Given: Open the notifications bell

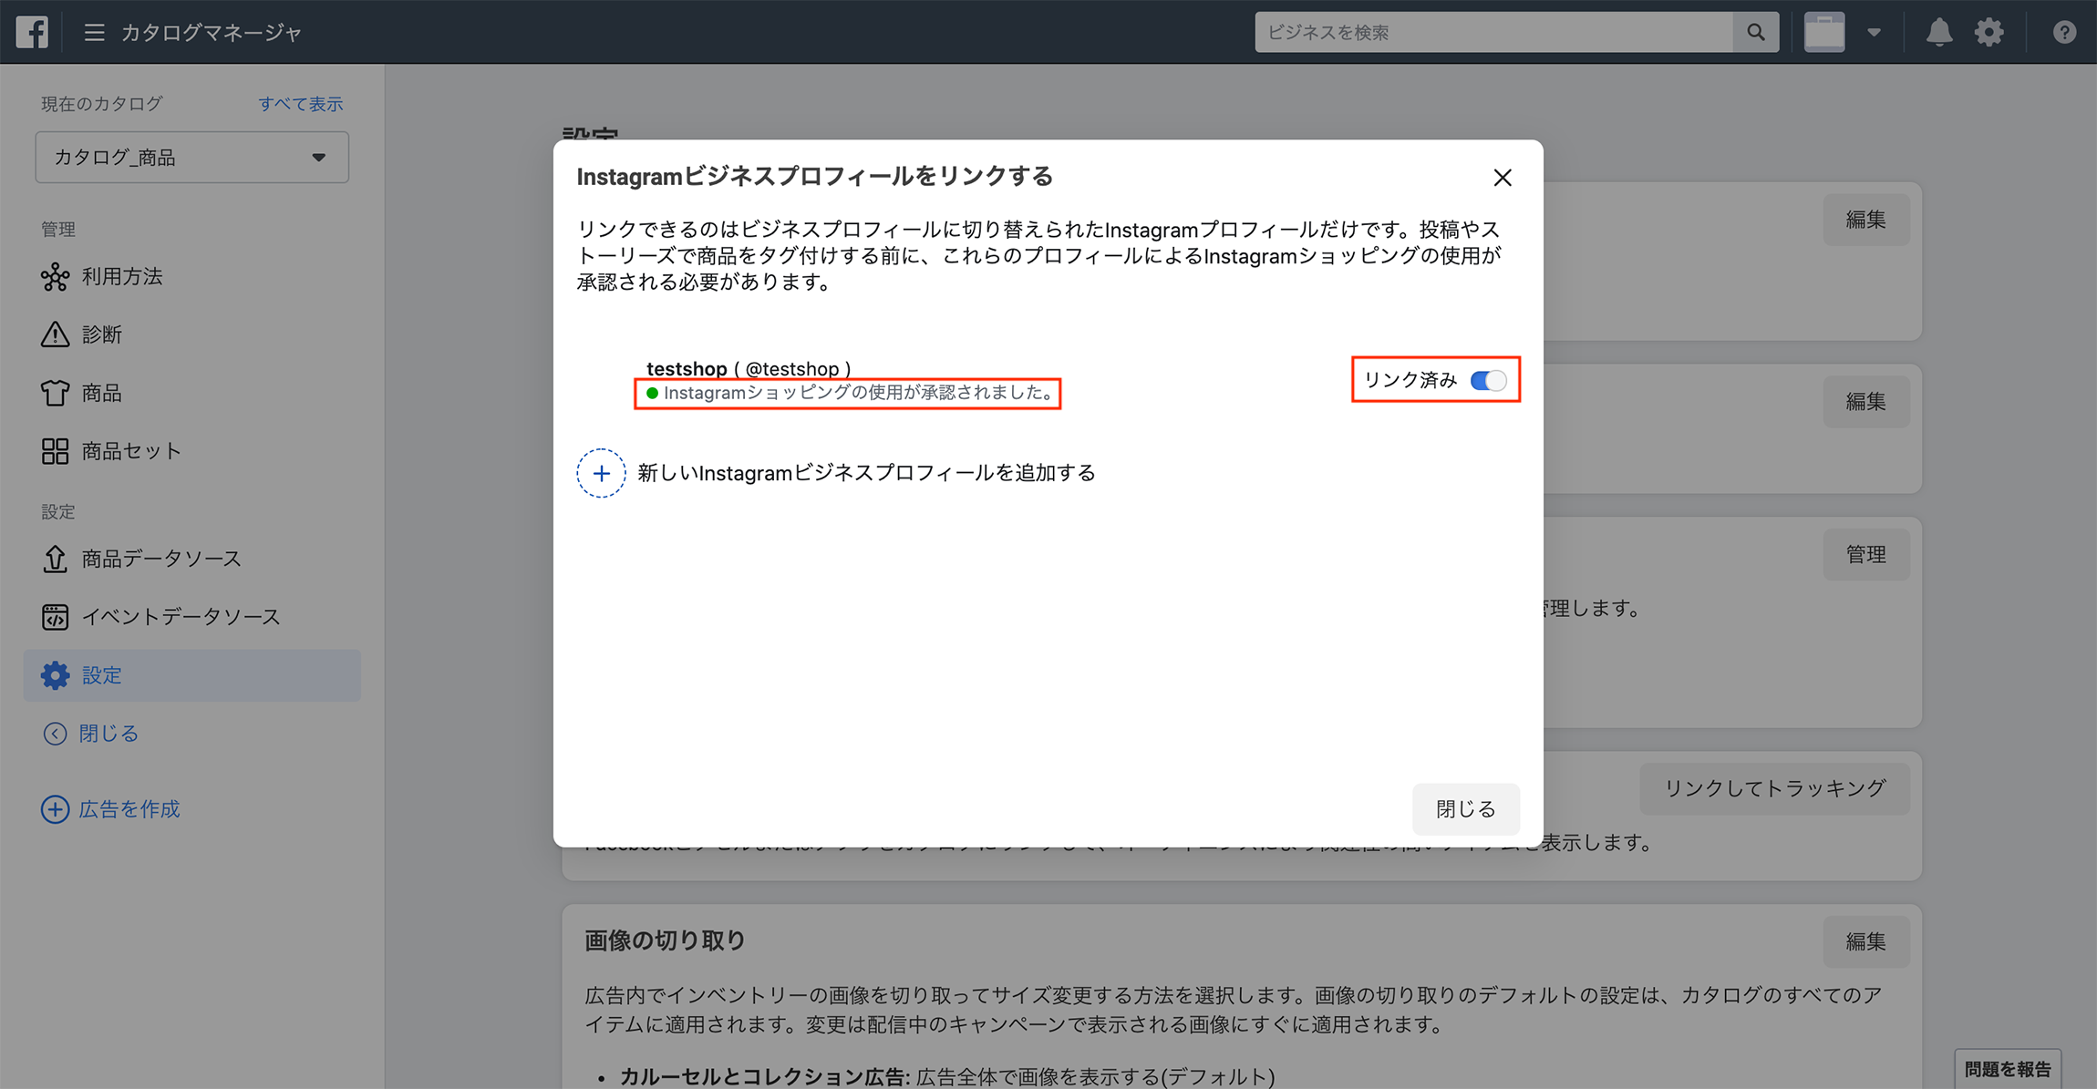Looking at the screenshot, I should tap(1938, 33).
